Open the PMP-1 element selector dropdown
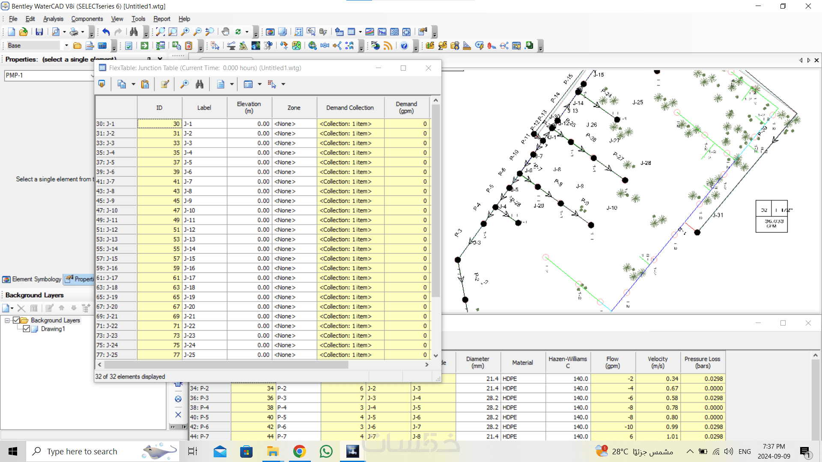This screenshot has height=462, width=822. pyautogui.click(x=92, y=75)
